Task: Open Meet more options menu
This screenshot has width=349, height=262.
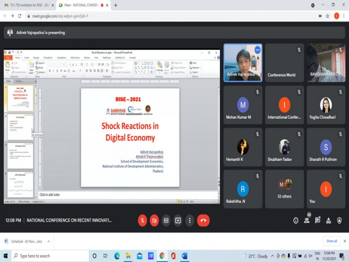Action: tap(189, 220)
